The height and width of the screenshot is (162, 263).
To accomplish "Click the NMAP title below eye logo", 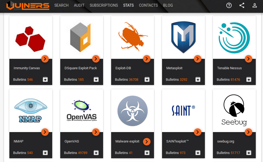I will [18, 141].
